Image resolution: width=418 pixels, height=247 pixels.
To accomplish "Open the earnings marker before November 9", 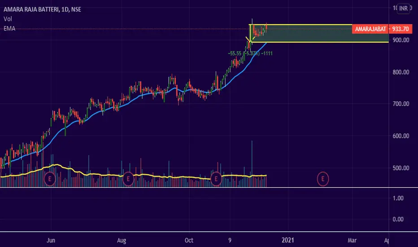I will (216, 179).
